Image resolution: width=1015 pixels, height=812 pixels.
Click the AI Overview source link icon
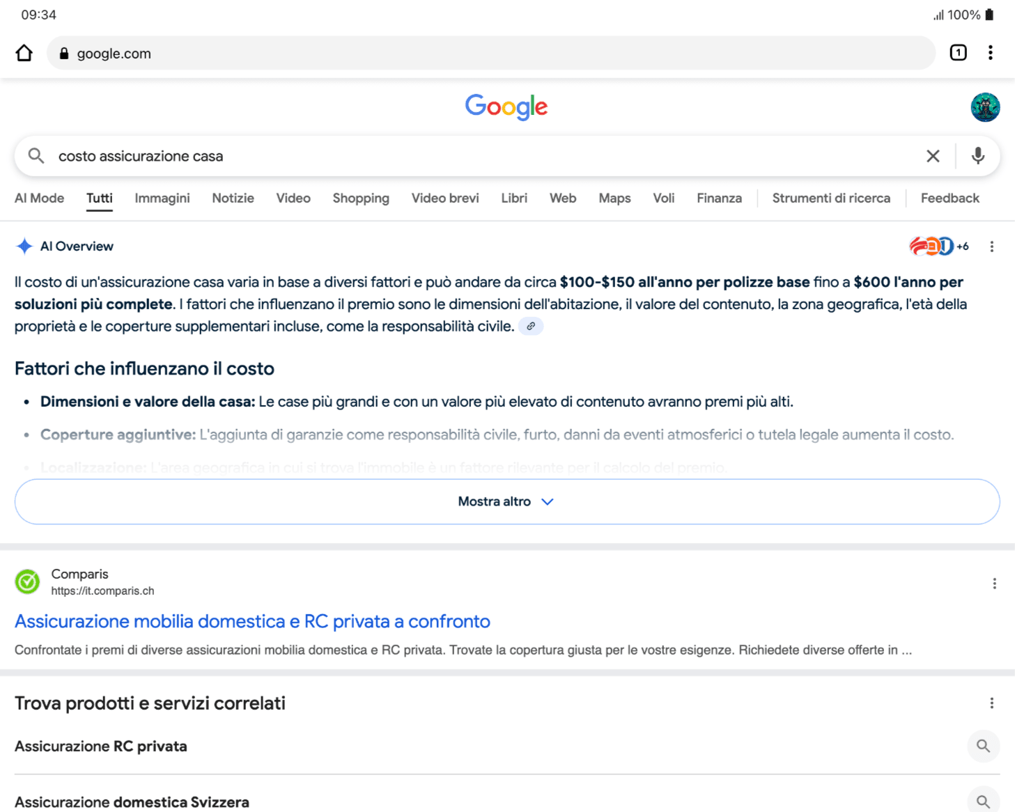[531, 326]
